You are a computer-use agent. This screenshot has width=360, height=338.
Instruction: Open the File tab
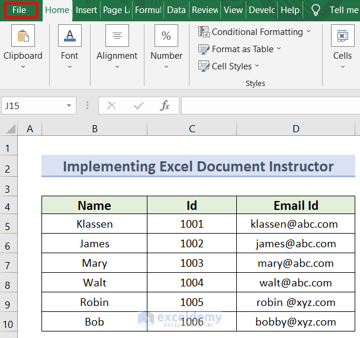pyautogui.click(x=21, y=10)
